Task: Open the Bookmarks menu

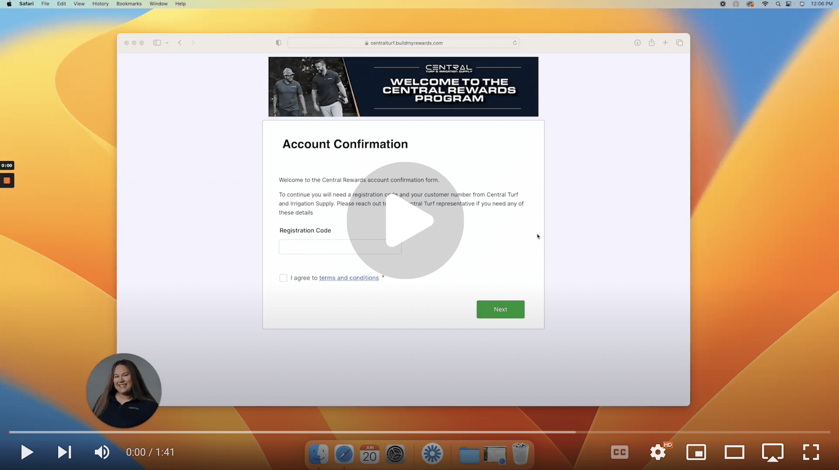Action: point(129,4)
